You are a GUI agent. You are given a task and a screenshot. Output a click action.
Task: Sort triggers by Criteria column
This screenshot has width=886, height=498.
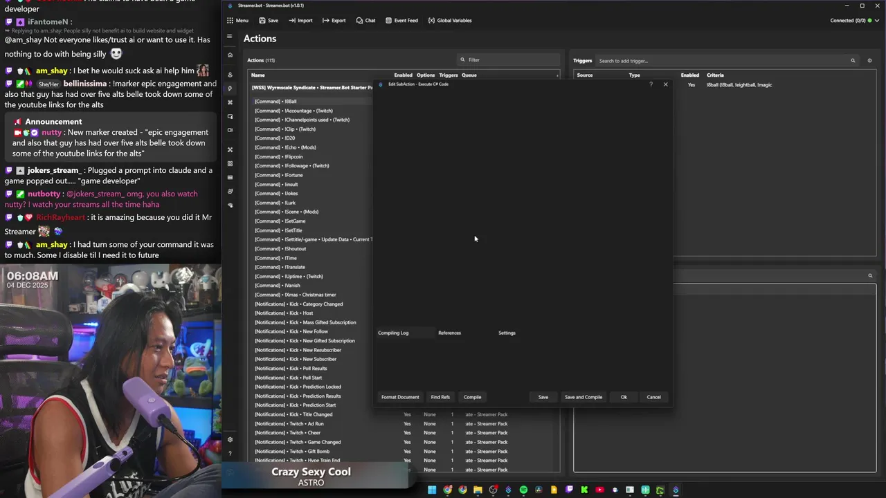tap(715, 75)
